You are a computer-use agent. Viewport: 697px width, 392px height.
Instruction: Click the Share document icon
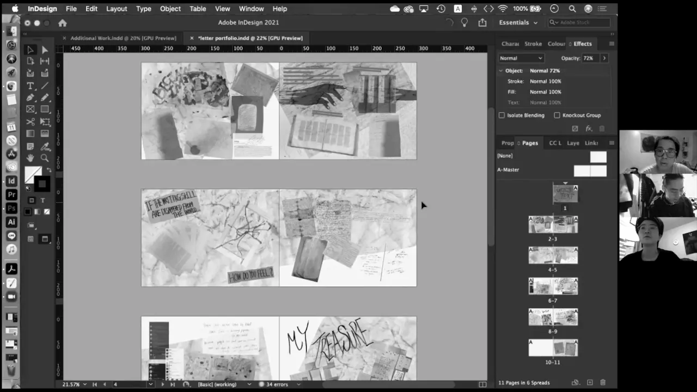(x=482, y=22)
